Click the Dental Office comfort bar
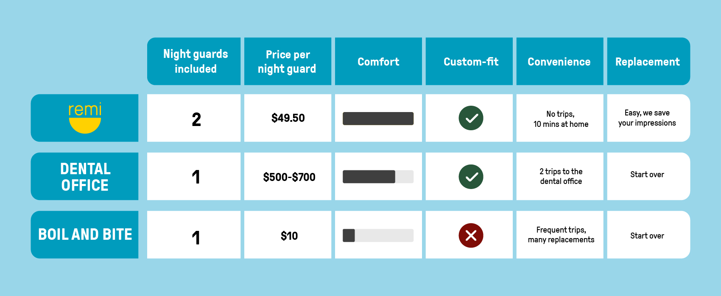This screenshot has height=296, width=721. click(378, 177)
